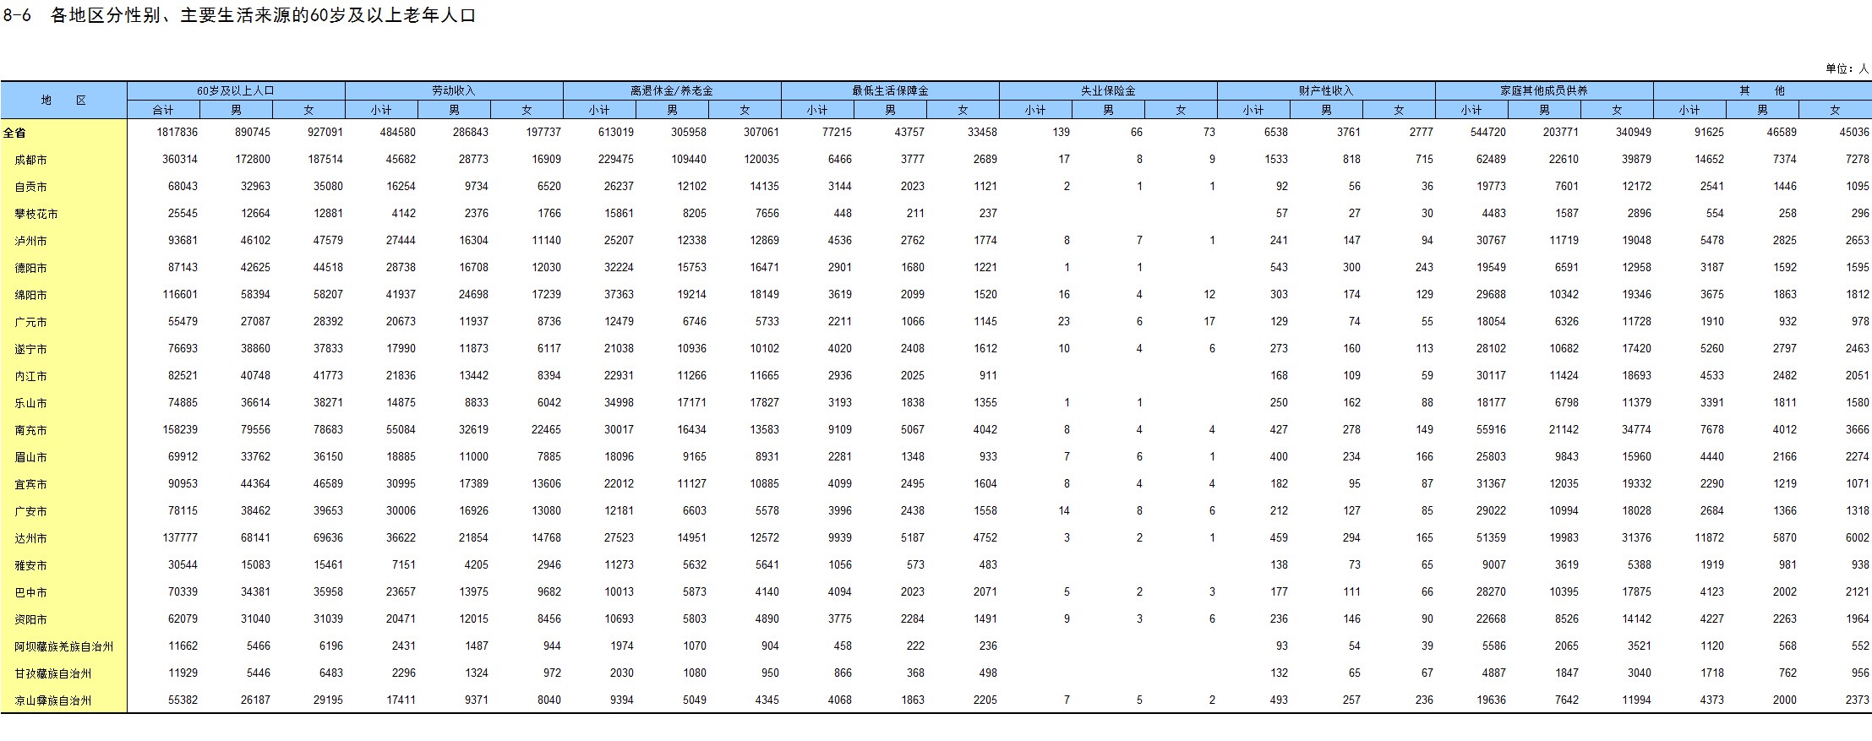This screenshot has height=741, width=1872.
Task: Select the '甘孜藏族自治州' row label
Action: click(x=52, y=673)
